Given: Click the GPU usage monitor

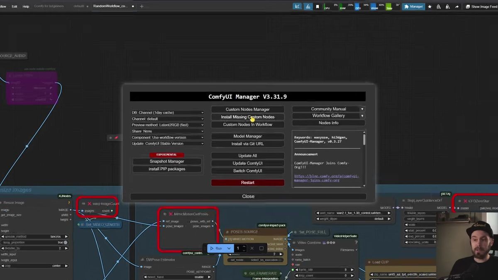Looking at the screenshot, I should coord(361,7).
